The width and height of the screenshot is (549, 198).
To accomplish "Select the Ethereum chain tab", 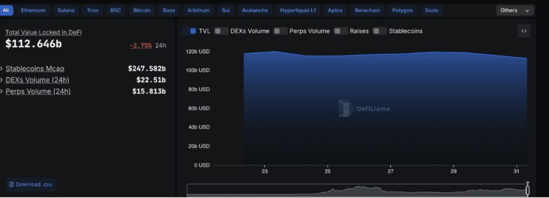I will pyautogui.click(x=33, y=10).
